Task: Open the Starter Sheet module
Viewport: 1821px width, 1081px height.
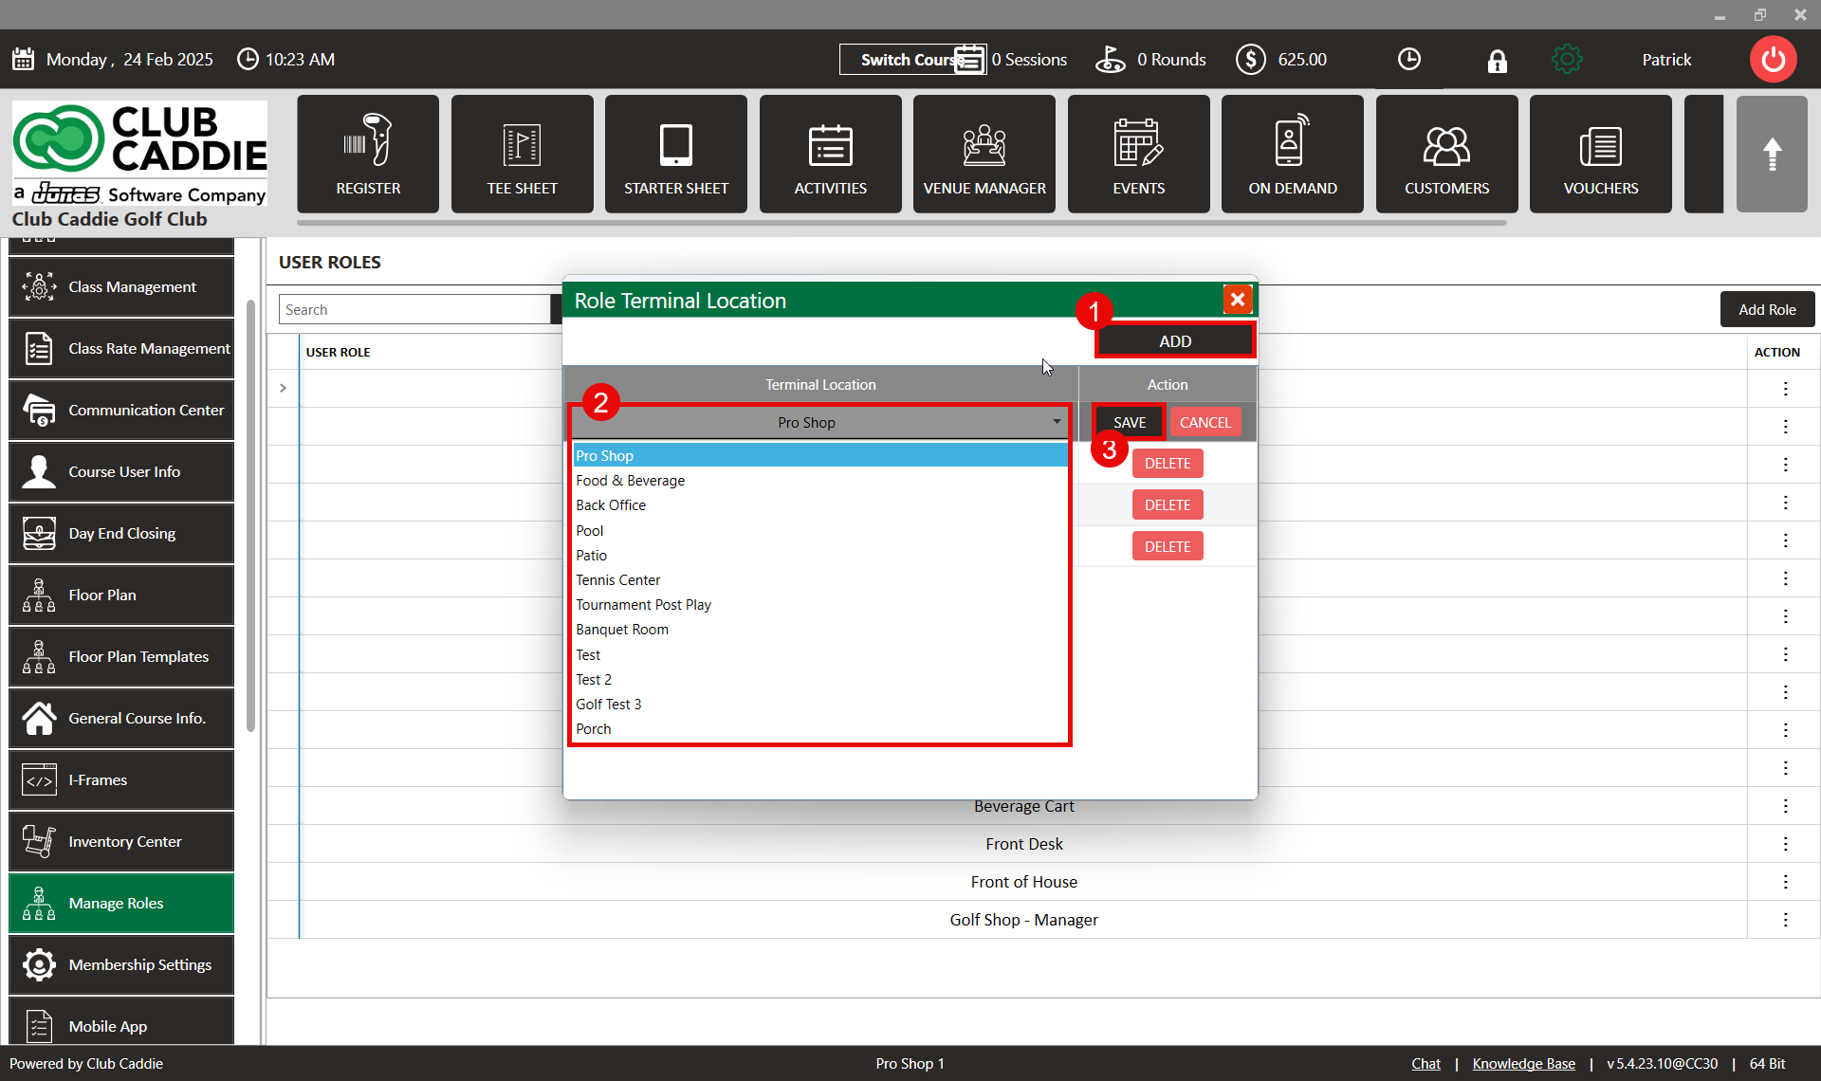Action: [x=676, y=154]
